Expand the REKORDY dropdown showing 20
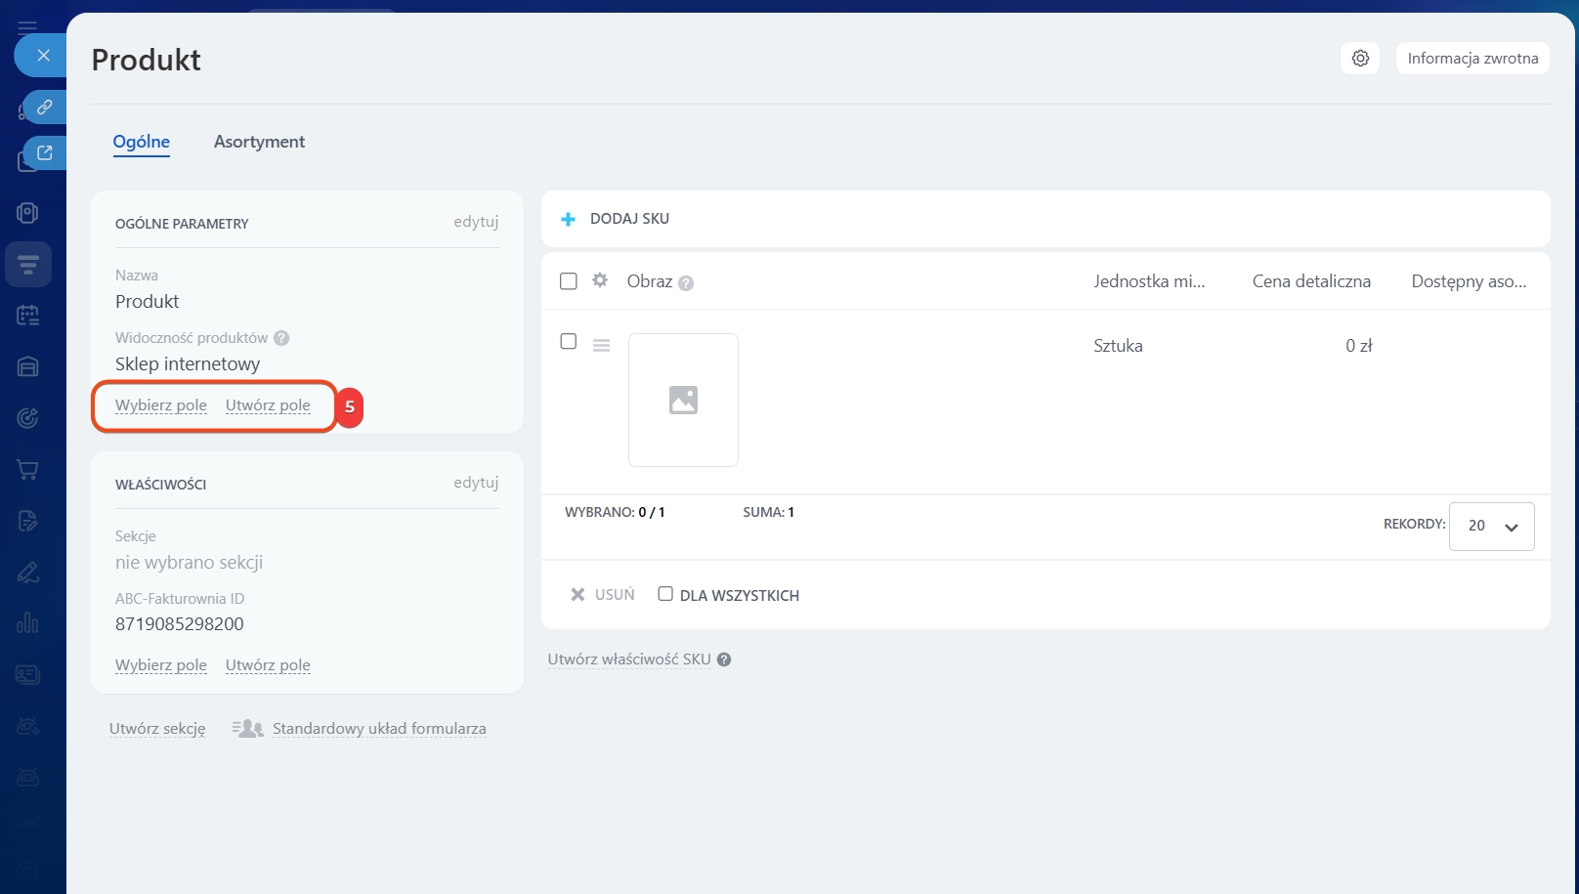The image size is (1579, 894). (x=1491, y=526)
